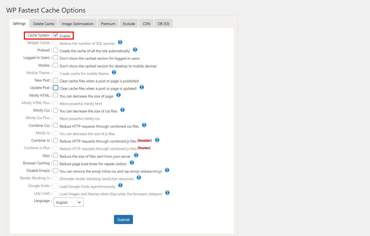This screenshot has height=236, width=370.
Task: Open the Minify HTML info icon
Action: coord(118,95)
